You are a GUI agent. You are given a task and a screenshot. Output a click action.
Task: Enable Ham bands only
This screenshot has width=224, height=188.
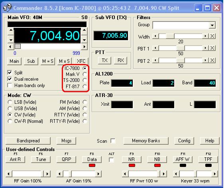click(10, 85)
